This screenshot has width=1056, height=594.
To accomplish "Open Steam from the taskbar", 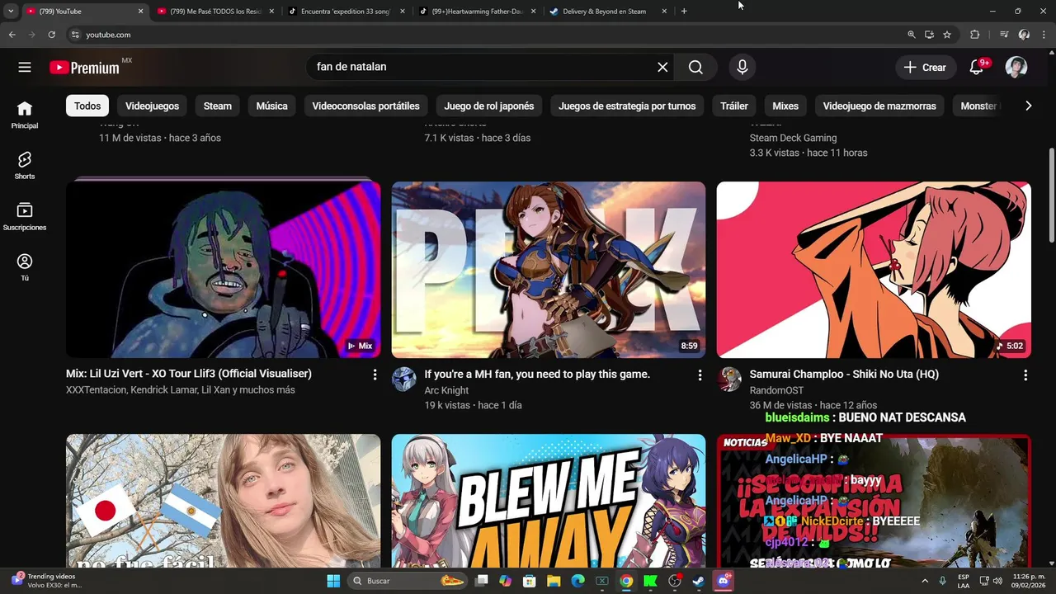I will 698,581.
